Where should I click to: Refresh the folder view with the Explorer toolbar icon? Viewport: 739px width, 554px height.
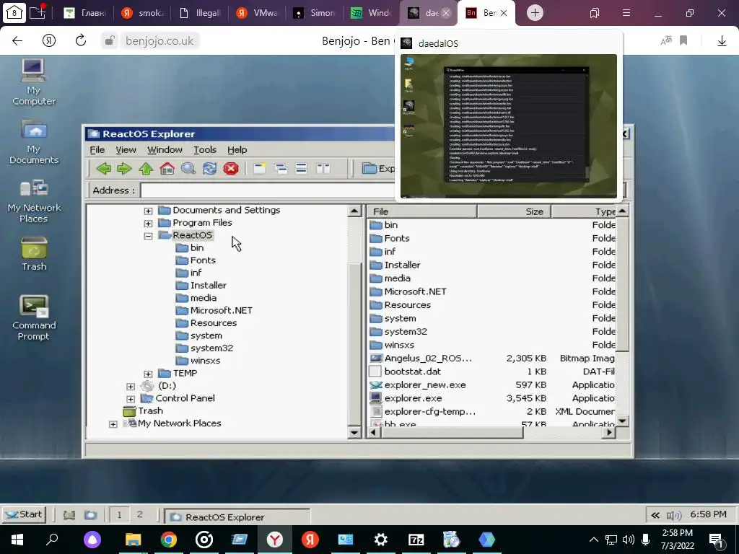209,169
